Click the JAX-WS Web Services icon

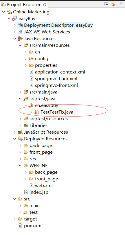(20, 32)
